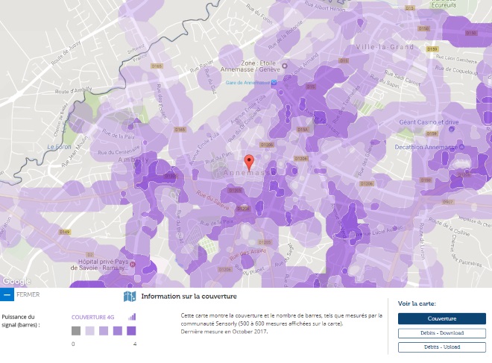Viewport: 492px width, 363px height.
Task: Click the Rue du Salève street label
Action: [x=212, y=200]
